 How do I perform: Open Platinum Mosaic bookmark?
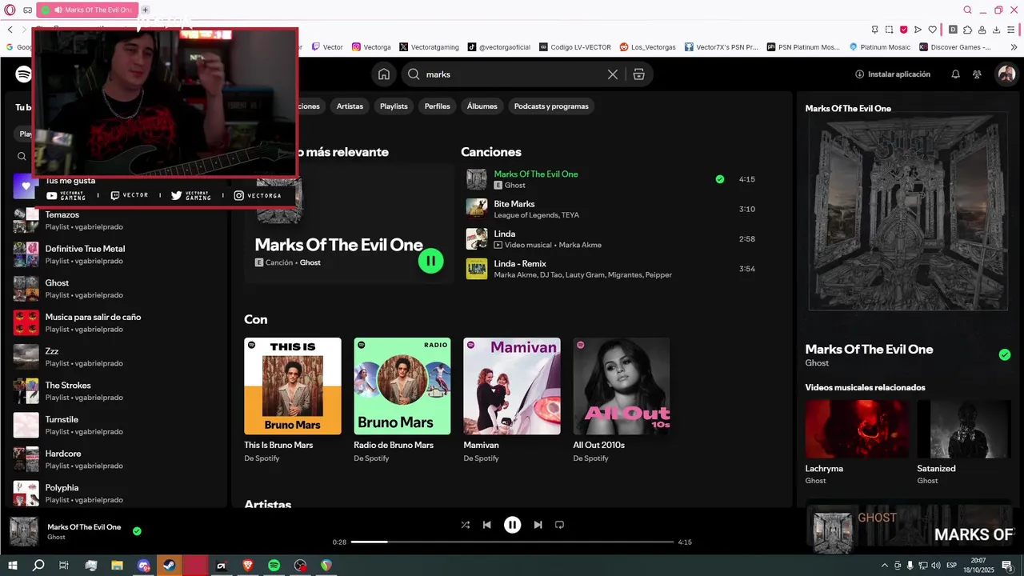click(879, 47)
